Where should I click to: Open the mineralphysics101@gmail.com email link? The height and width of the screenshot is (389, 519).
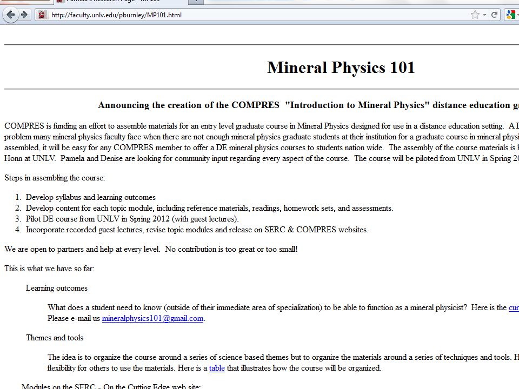tap(152, 319)
